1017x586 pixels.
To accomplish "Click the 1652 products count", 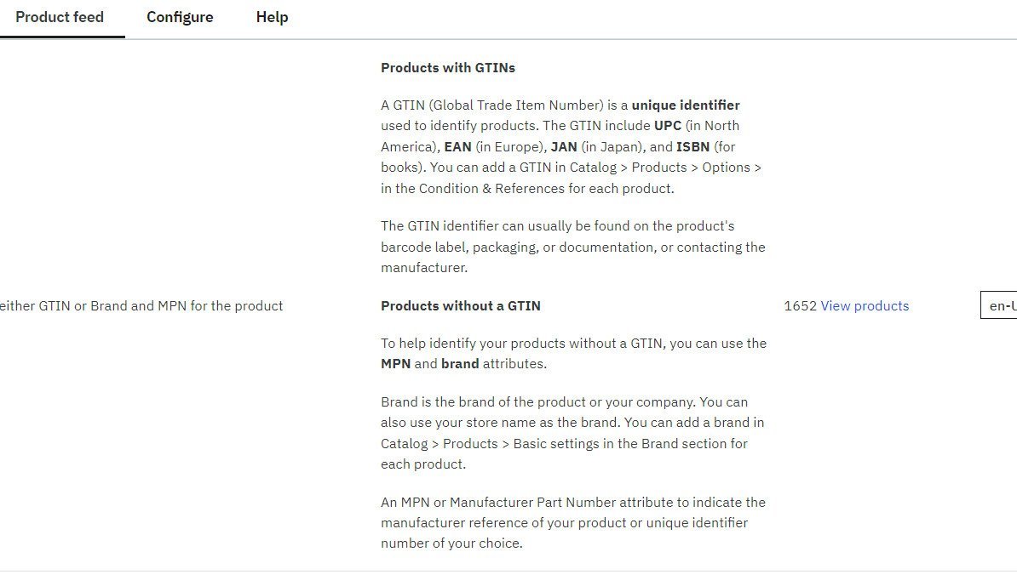I will click(800, 306).
